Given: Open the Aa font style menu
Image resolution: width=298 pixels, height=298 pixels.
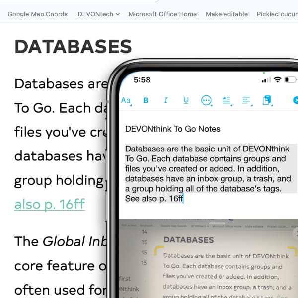Looking at the screenshot, I should click(126, 100).
